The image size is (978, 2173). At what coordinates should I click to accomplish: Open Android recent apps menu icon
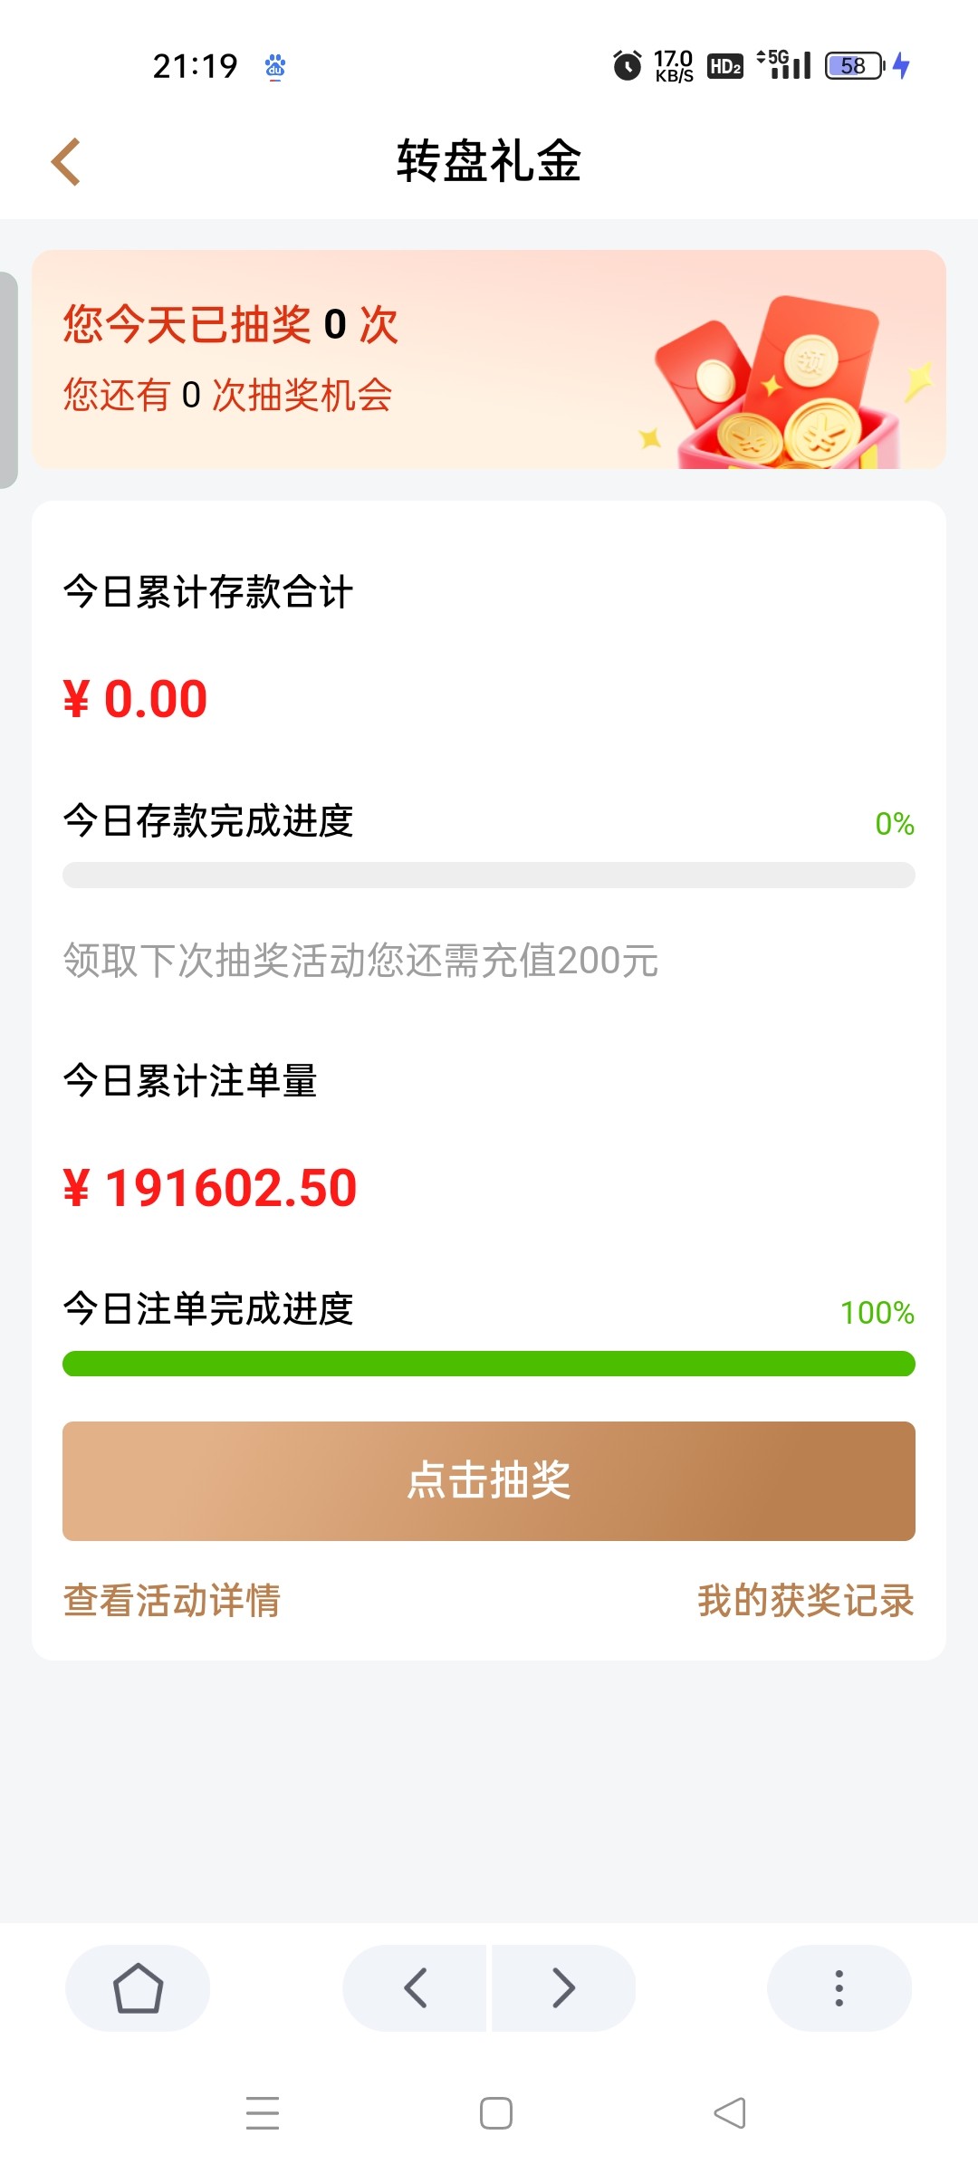click(263, 2112)
